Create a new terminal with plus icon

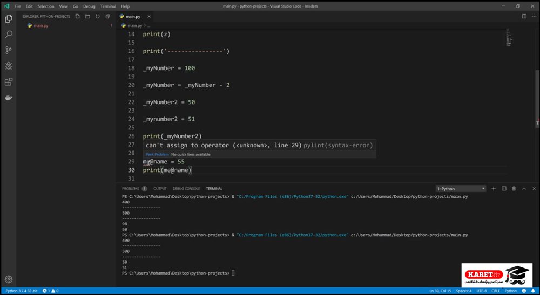494,188
